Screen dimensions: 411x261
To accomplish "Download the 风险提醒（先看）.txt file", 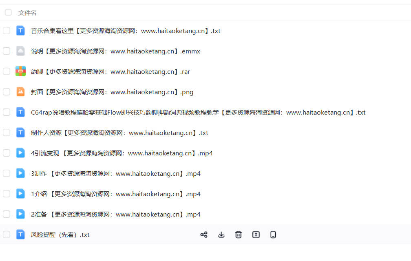I will pyautogui.click(x=221, y=234).
